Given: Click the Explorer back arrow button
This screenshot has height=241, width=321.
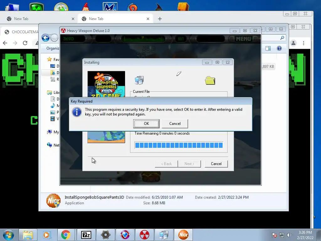Looking at the screenshot, I should 45,38.
